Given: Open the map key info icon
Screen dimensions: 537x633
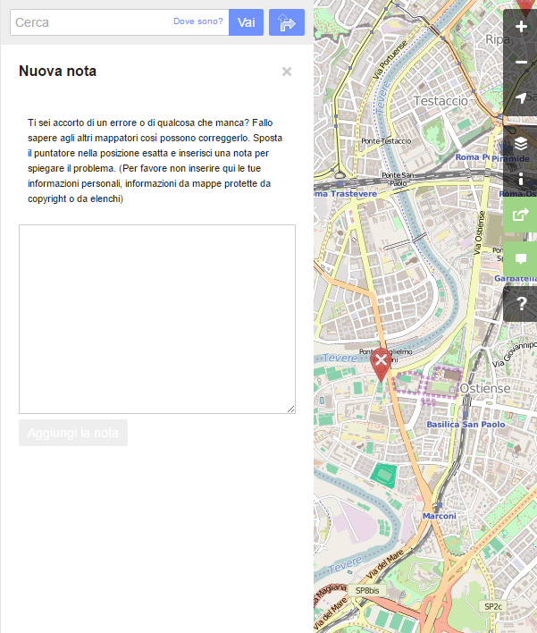Looking at the screenshot, I should click(521, 179).
